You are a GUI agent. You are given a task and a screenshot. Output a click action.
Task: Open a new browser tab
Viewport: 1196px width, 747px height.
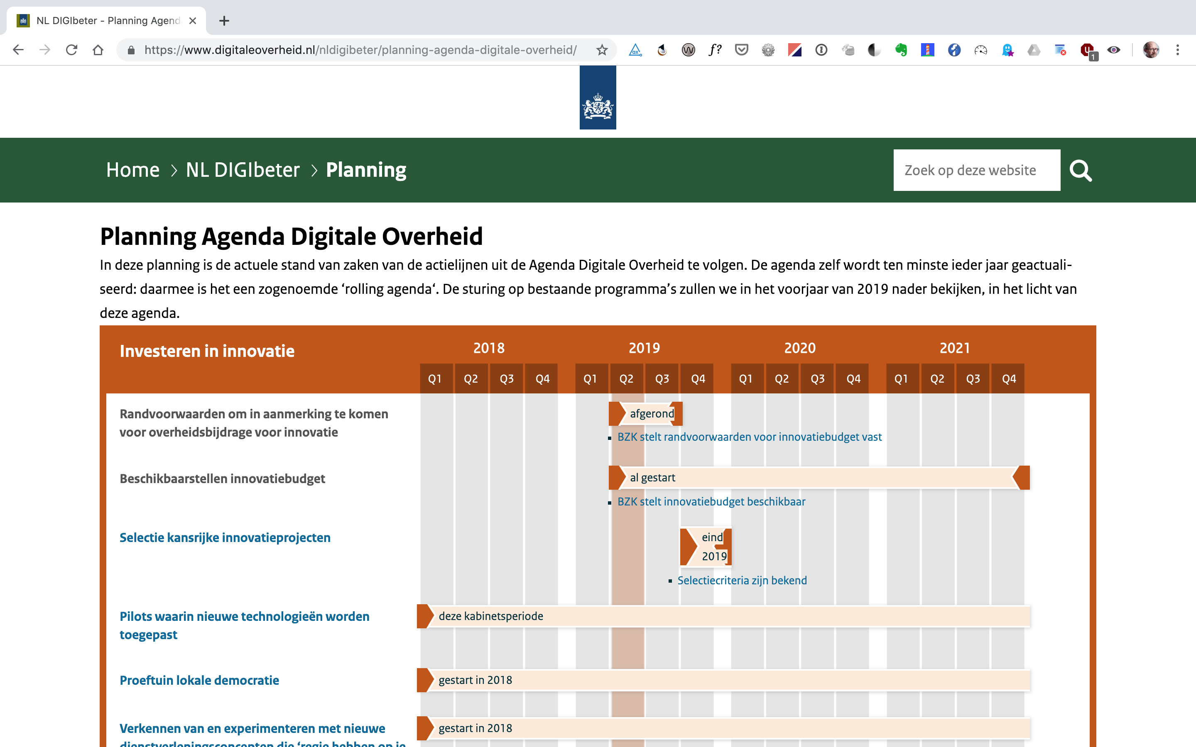[224, 21]
